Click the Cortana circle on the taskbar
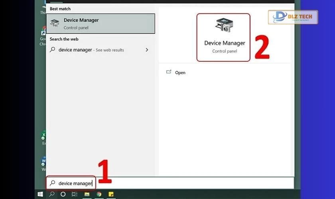The image size is (335, 199). coord(63,194)
